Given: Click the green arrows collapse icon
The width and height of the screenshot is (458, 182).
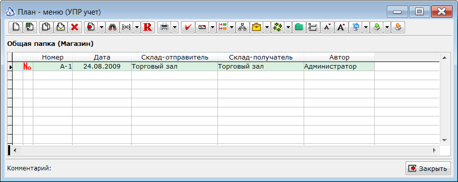Looking at the screenshot, I should point(277,27).
